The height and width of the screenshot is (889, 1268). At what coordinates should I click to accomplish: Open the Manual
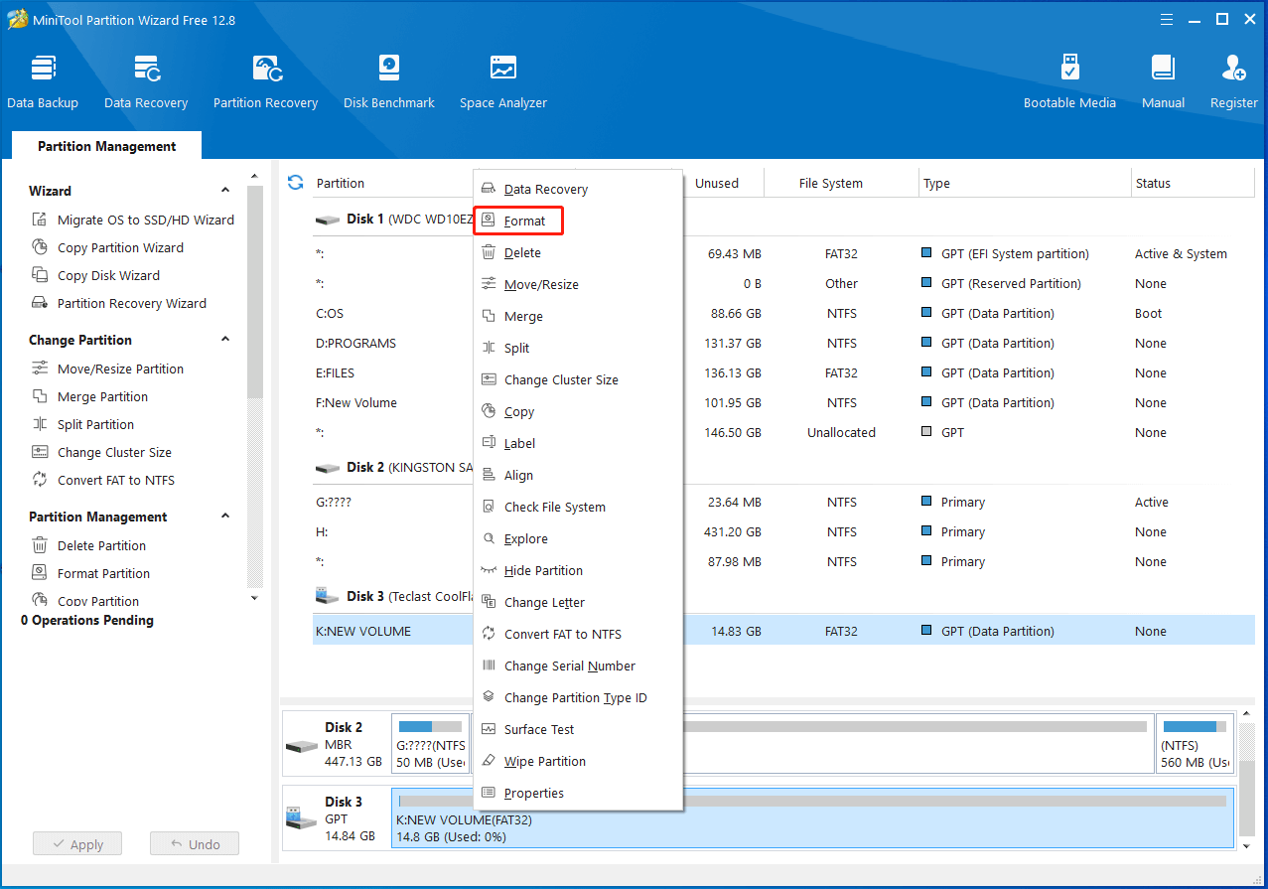[1163, 81]
